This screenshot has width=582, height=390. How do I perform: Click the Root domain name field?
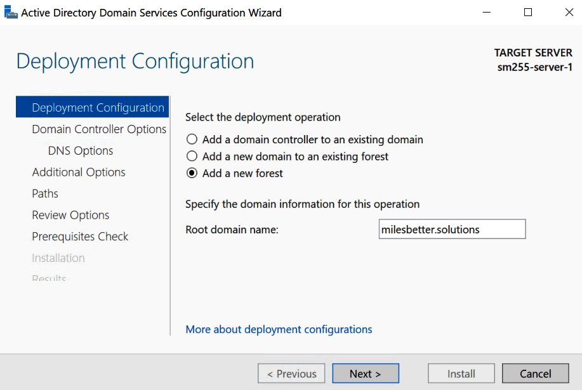452,229
